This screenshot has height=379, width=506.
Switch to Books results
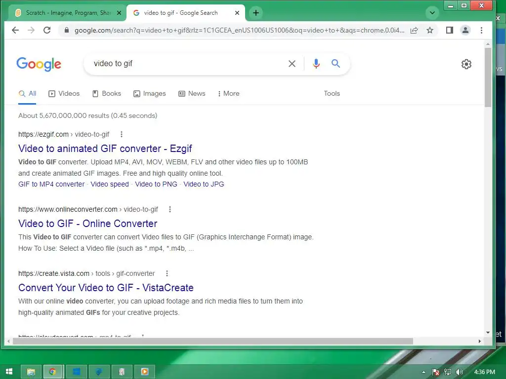(107, 93)
